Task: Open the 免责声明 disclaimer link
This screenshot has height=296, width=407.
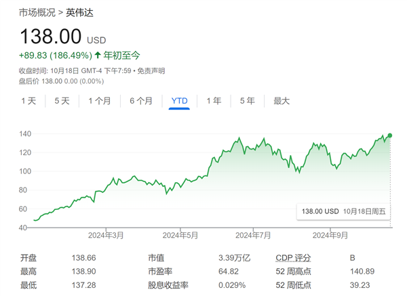Action: (149, 70)
